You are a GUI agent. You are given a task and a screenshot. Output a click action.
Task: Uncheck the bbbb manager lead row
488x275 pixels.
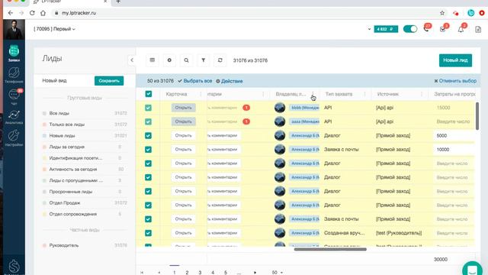(148, 108)
